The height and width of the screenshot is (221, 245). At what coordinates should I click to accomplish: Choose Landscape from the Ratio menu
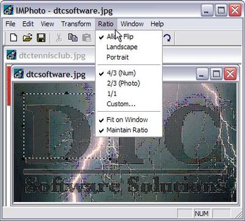(129, 47)
